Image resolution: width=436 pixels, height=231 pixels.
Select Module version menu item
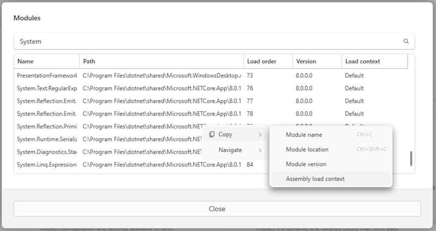pyautogui.click(x=306, y=164)
